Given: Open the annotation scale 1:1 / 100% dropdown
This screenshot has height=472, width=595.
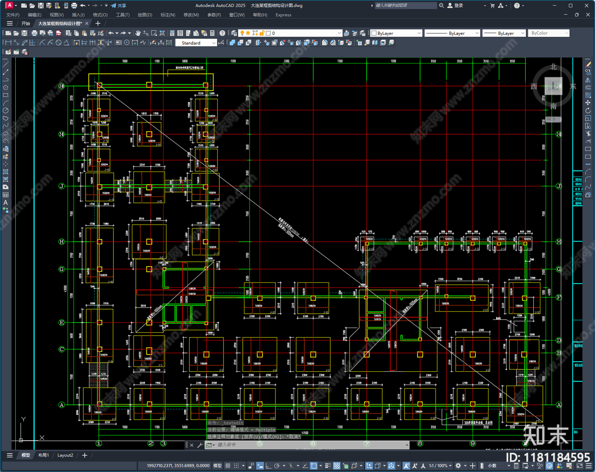Looking at the screenshot, I should tap(440, 466).
